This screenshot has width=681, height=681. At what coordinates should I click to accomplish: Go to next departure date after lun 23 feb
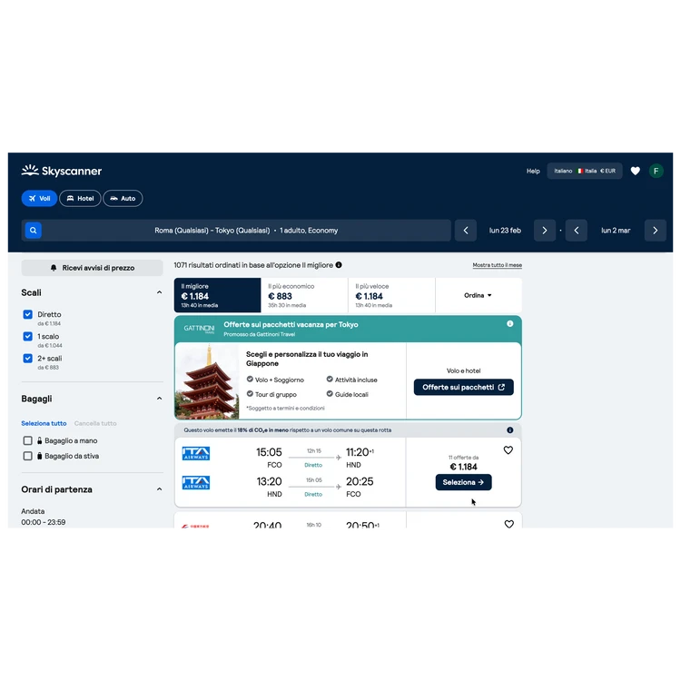pyautogui.click(x=544, y=231)
